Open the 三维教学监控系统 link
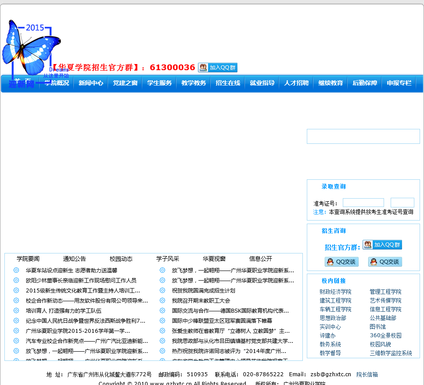The height and width of the screenshot is (385, 424). point(391,353)
